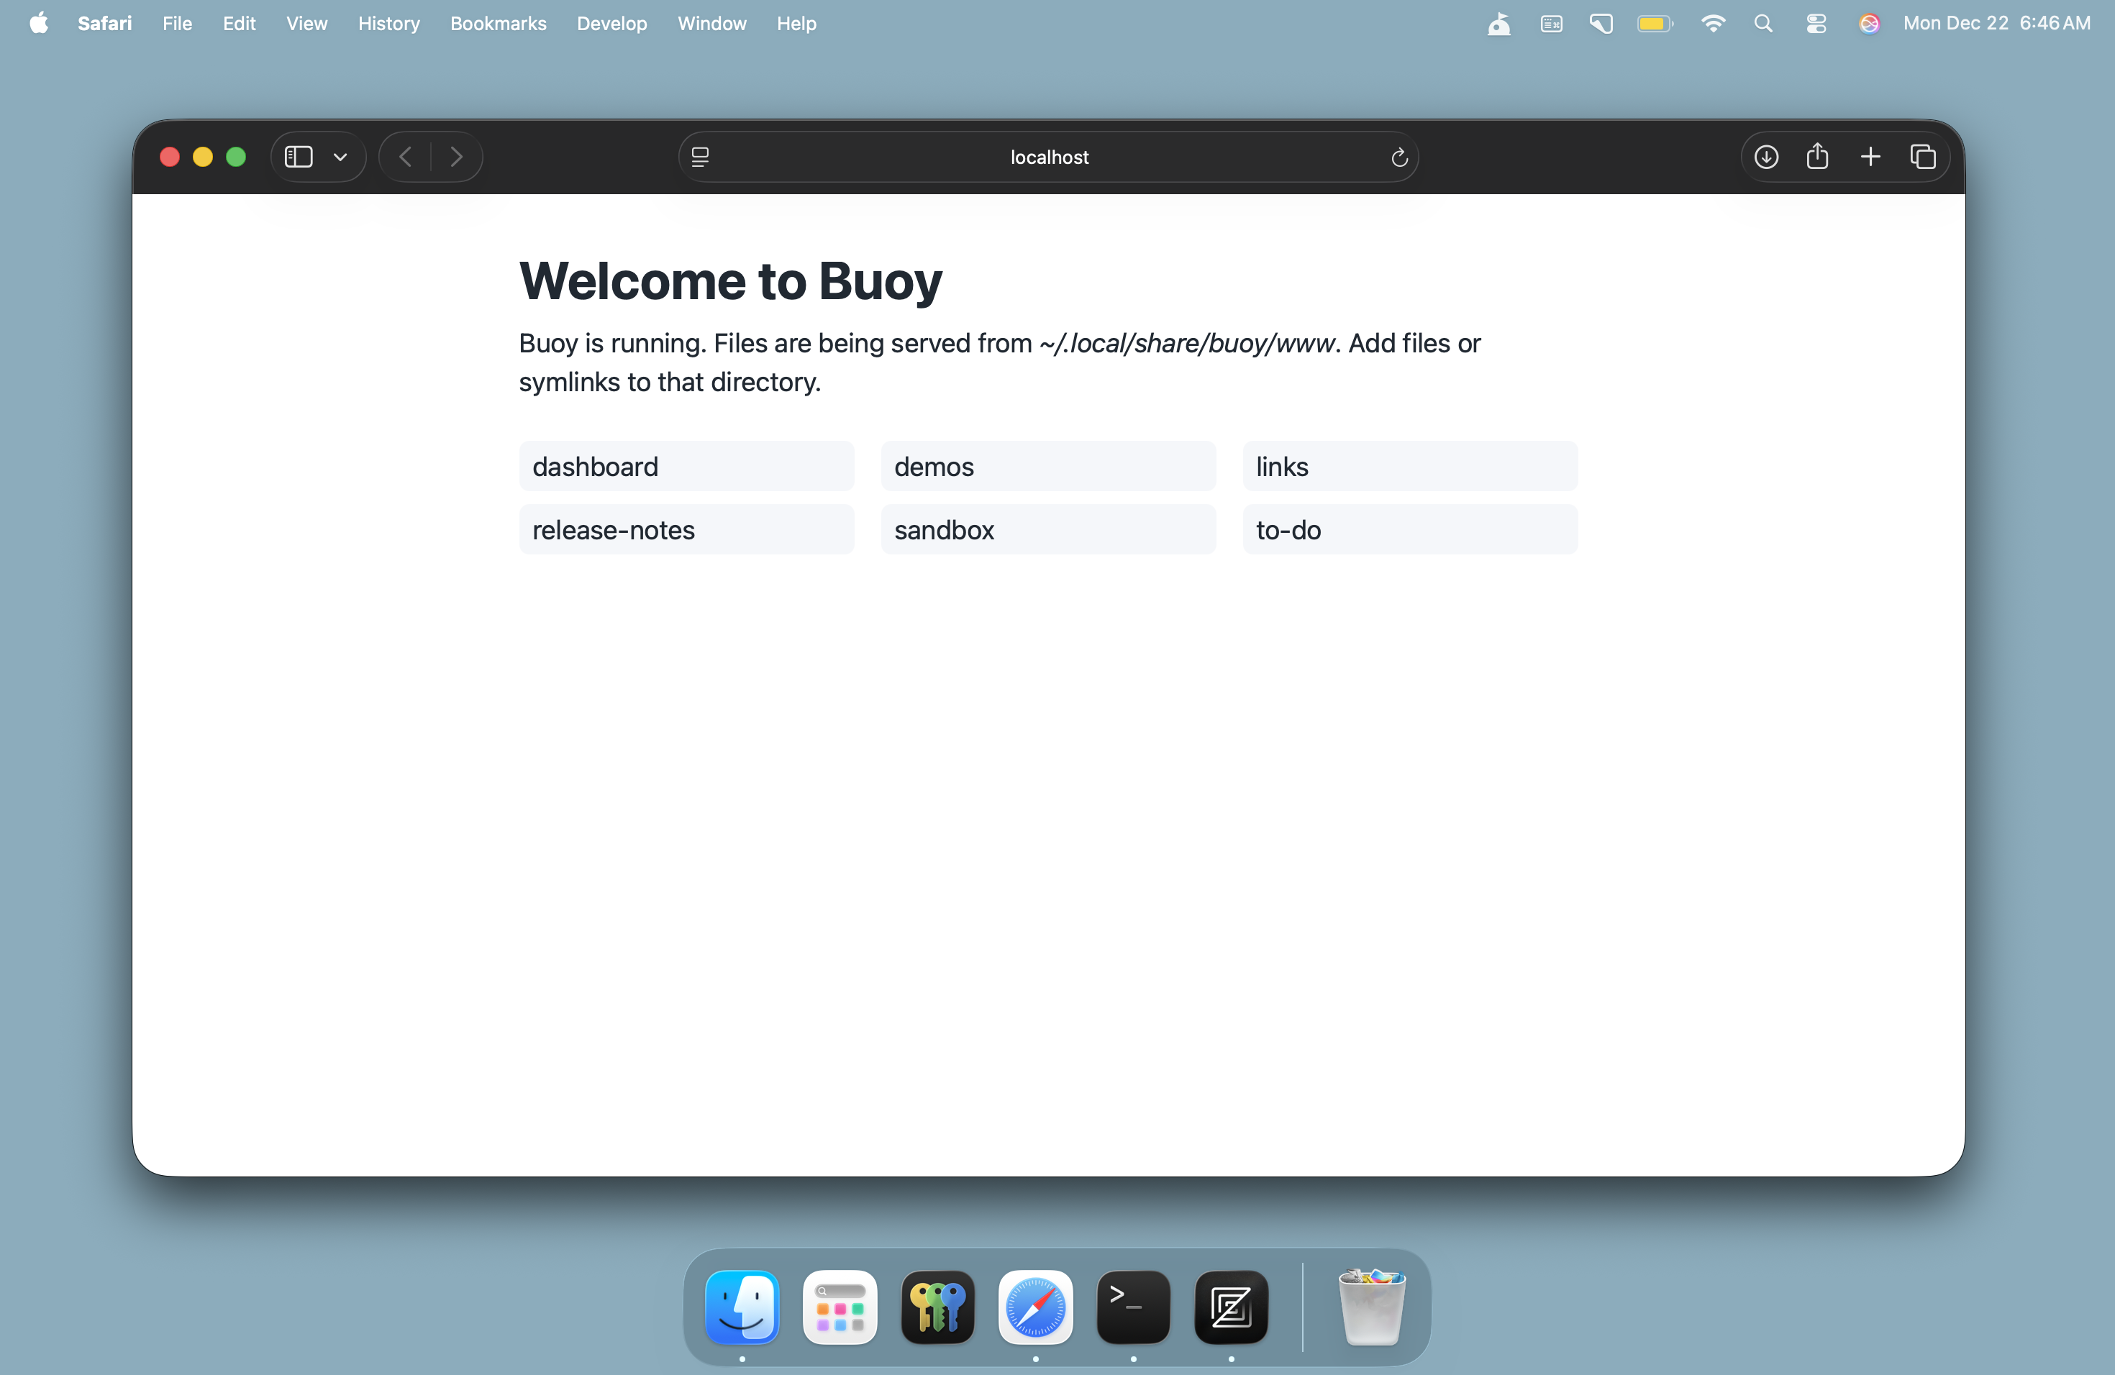
Task: Reload the localhost page
Action: [1398, 157]
